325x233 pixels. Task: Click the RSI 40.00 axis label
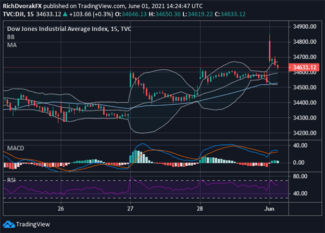coord(300,193)
